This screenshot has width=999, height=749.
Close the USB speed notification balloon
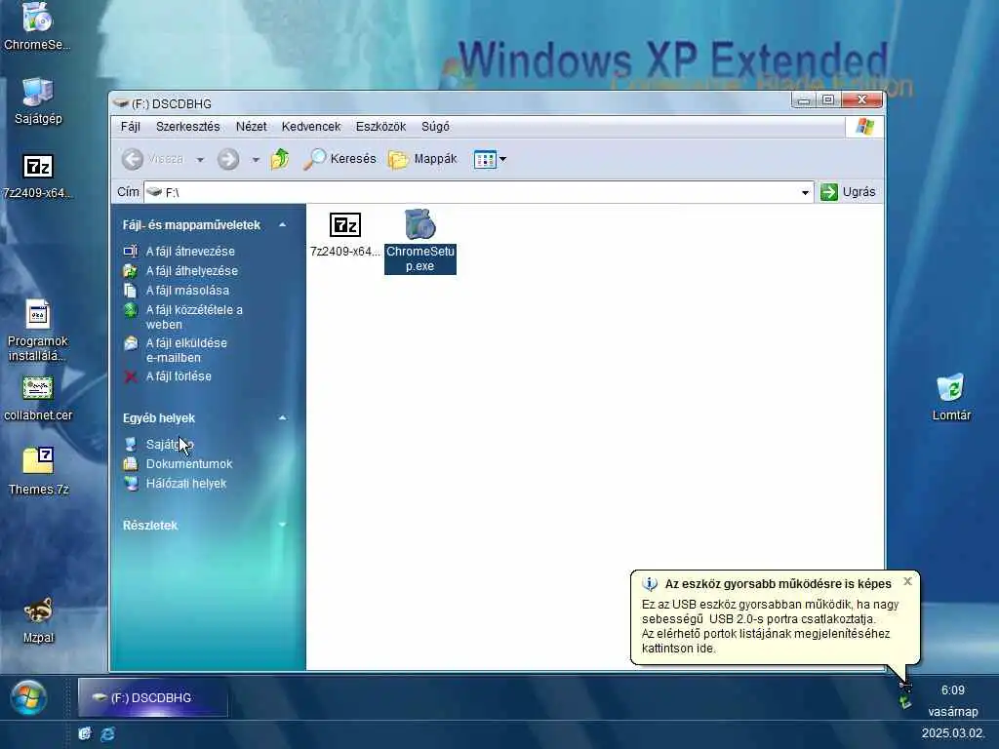[908, 581]
